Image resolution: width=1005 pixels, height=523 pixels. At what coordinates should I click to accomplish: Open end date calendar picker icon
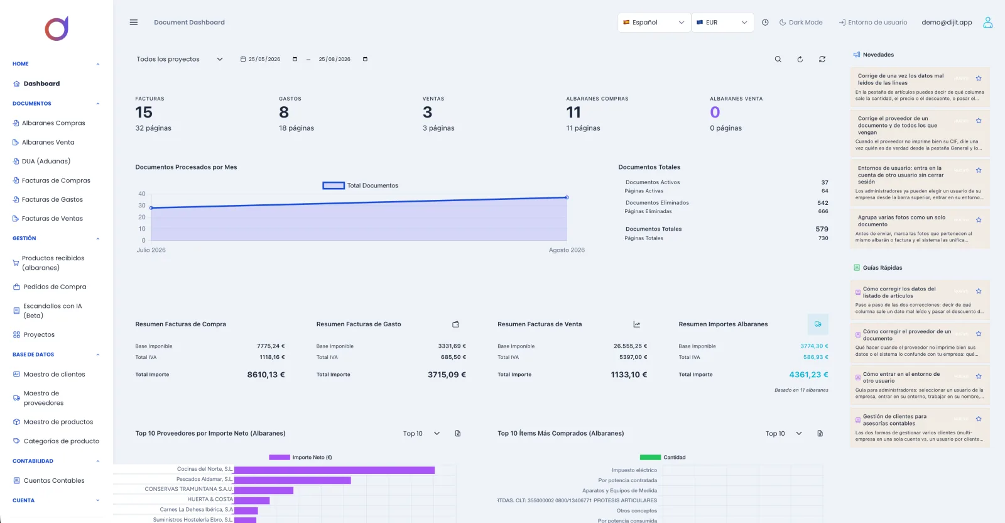(365, 59)
